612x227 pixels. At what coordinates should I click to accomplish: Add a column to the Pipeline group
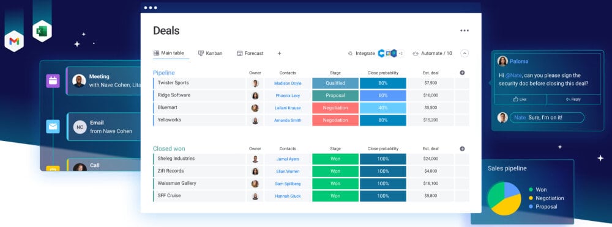462,73
